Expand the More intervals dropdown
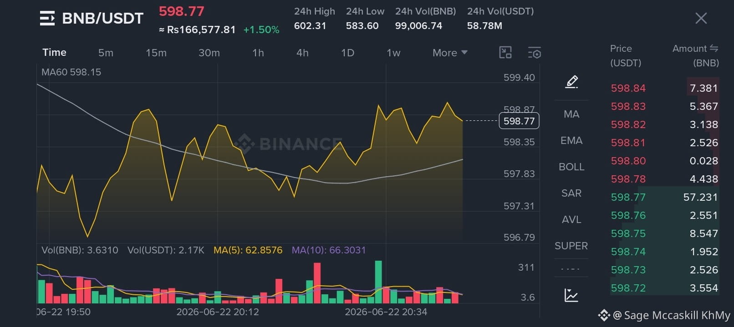Screen dimensions: 734x327 point(450,53)
